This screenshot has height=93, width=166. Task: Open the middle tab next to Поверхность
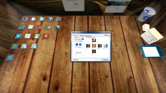(x=82, y=36)
